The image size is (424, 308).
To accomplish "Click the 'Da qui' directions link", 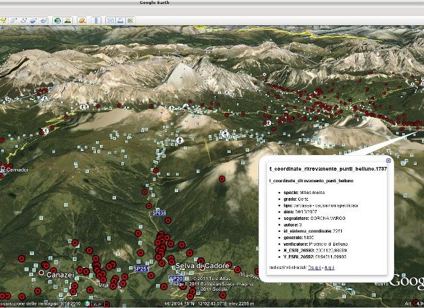I will (x=315, y=266).
